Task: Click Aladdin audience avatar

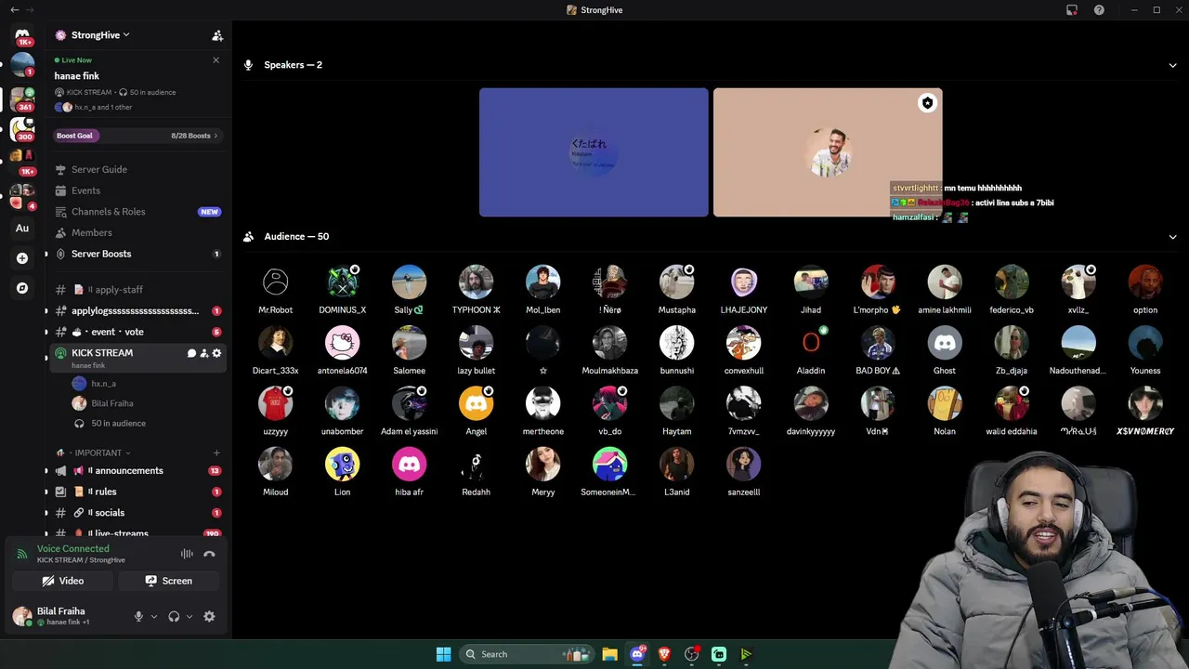Action: pyautogui.click(x=811, y=343)
